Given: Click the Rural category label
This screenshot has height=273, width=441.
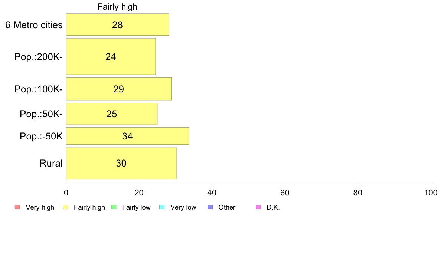Looking at the screenshot, I should click(x=51, y=163).
